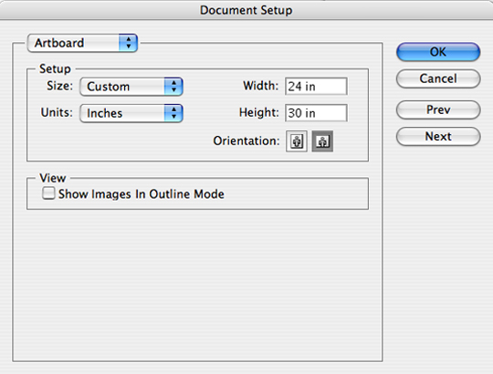The image size is (493, 374).
Task: Go to next panel with Next
Action: (438, 136)
